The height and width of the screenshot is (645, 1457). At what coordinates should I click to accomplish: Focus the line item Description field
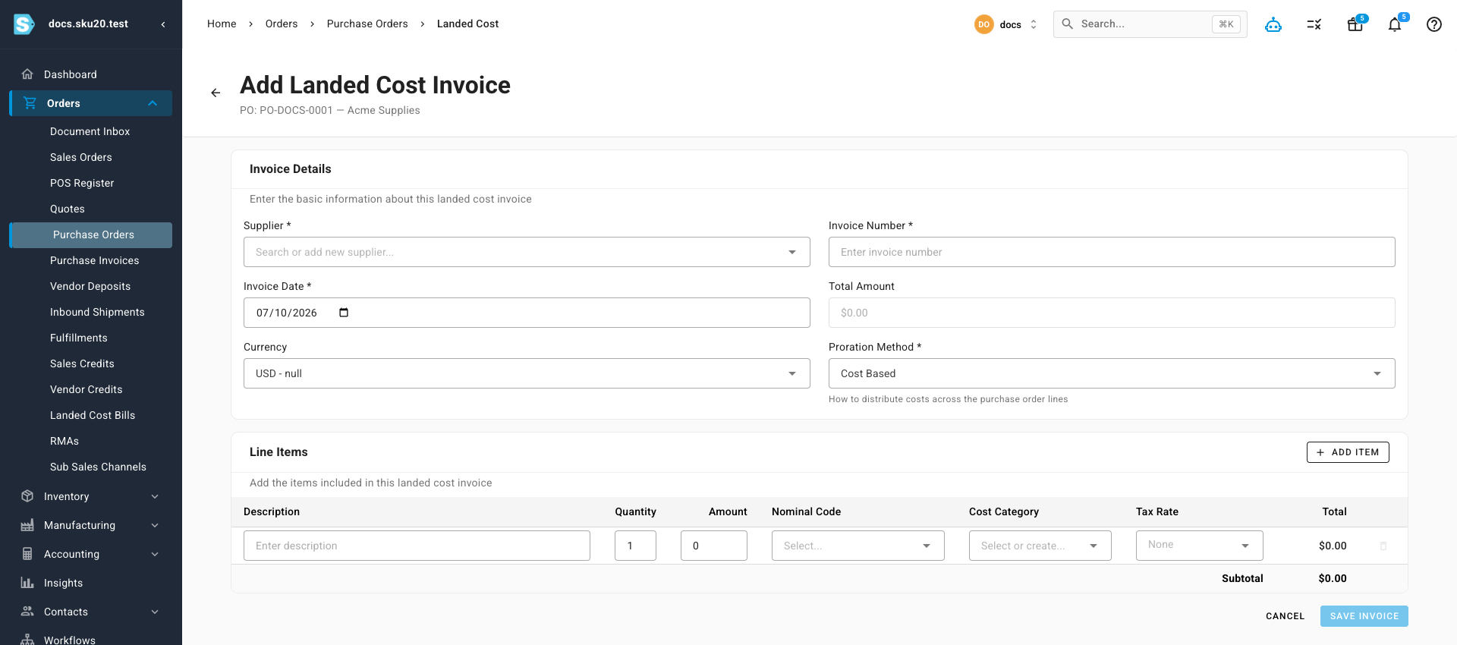click(x=417, y=546)
